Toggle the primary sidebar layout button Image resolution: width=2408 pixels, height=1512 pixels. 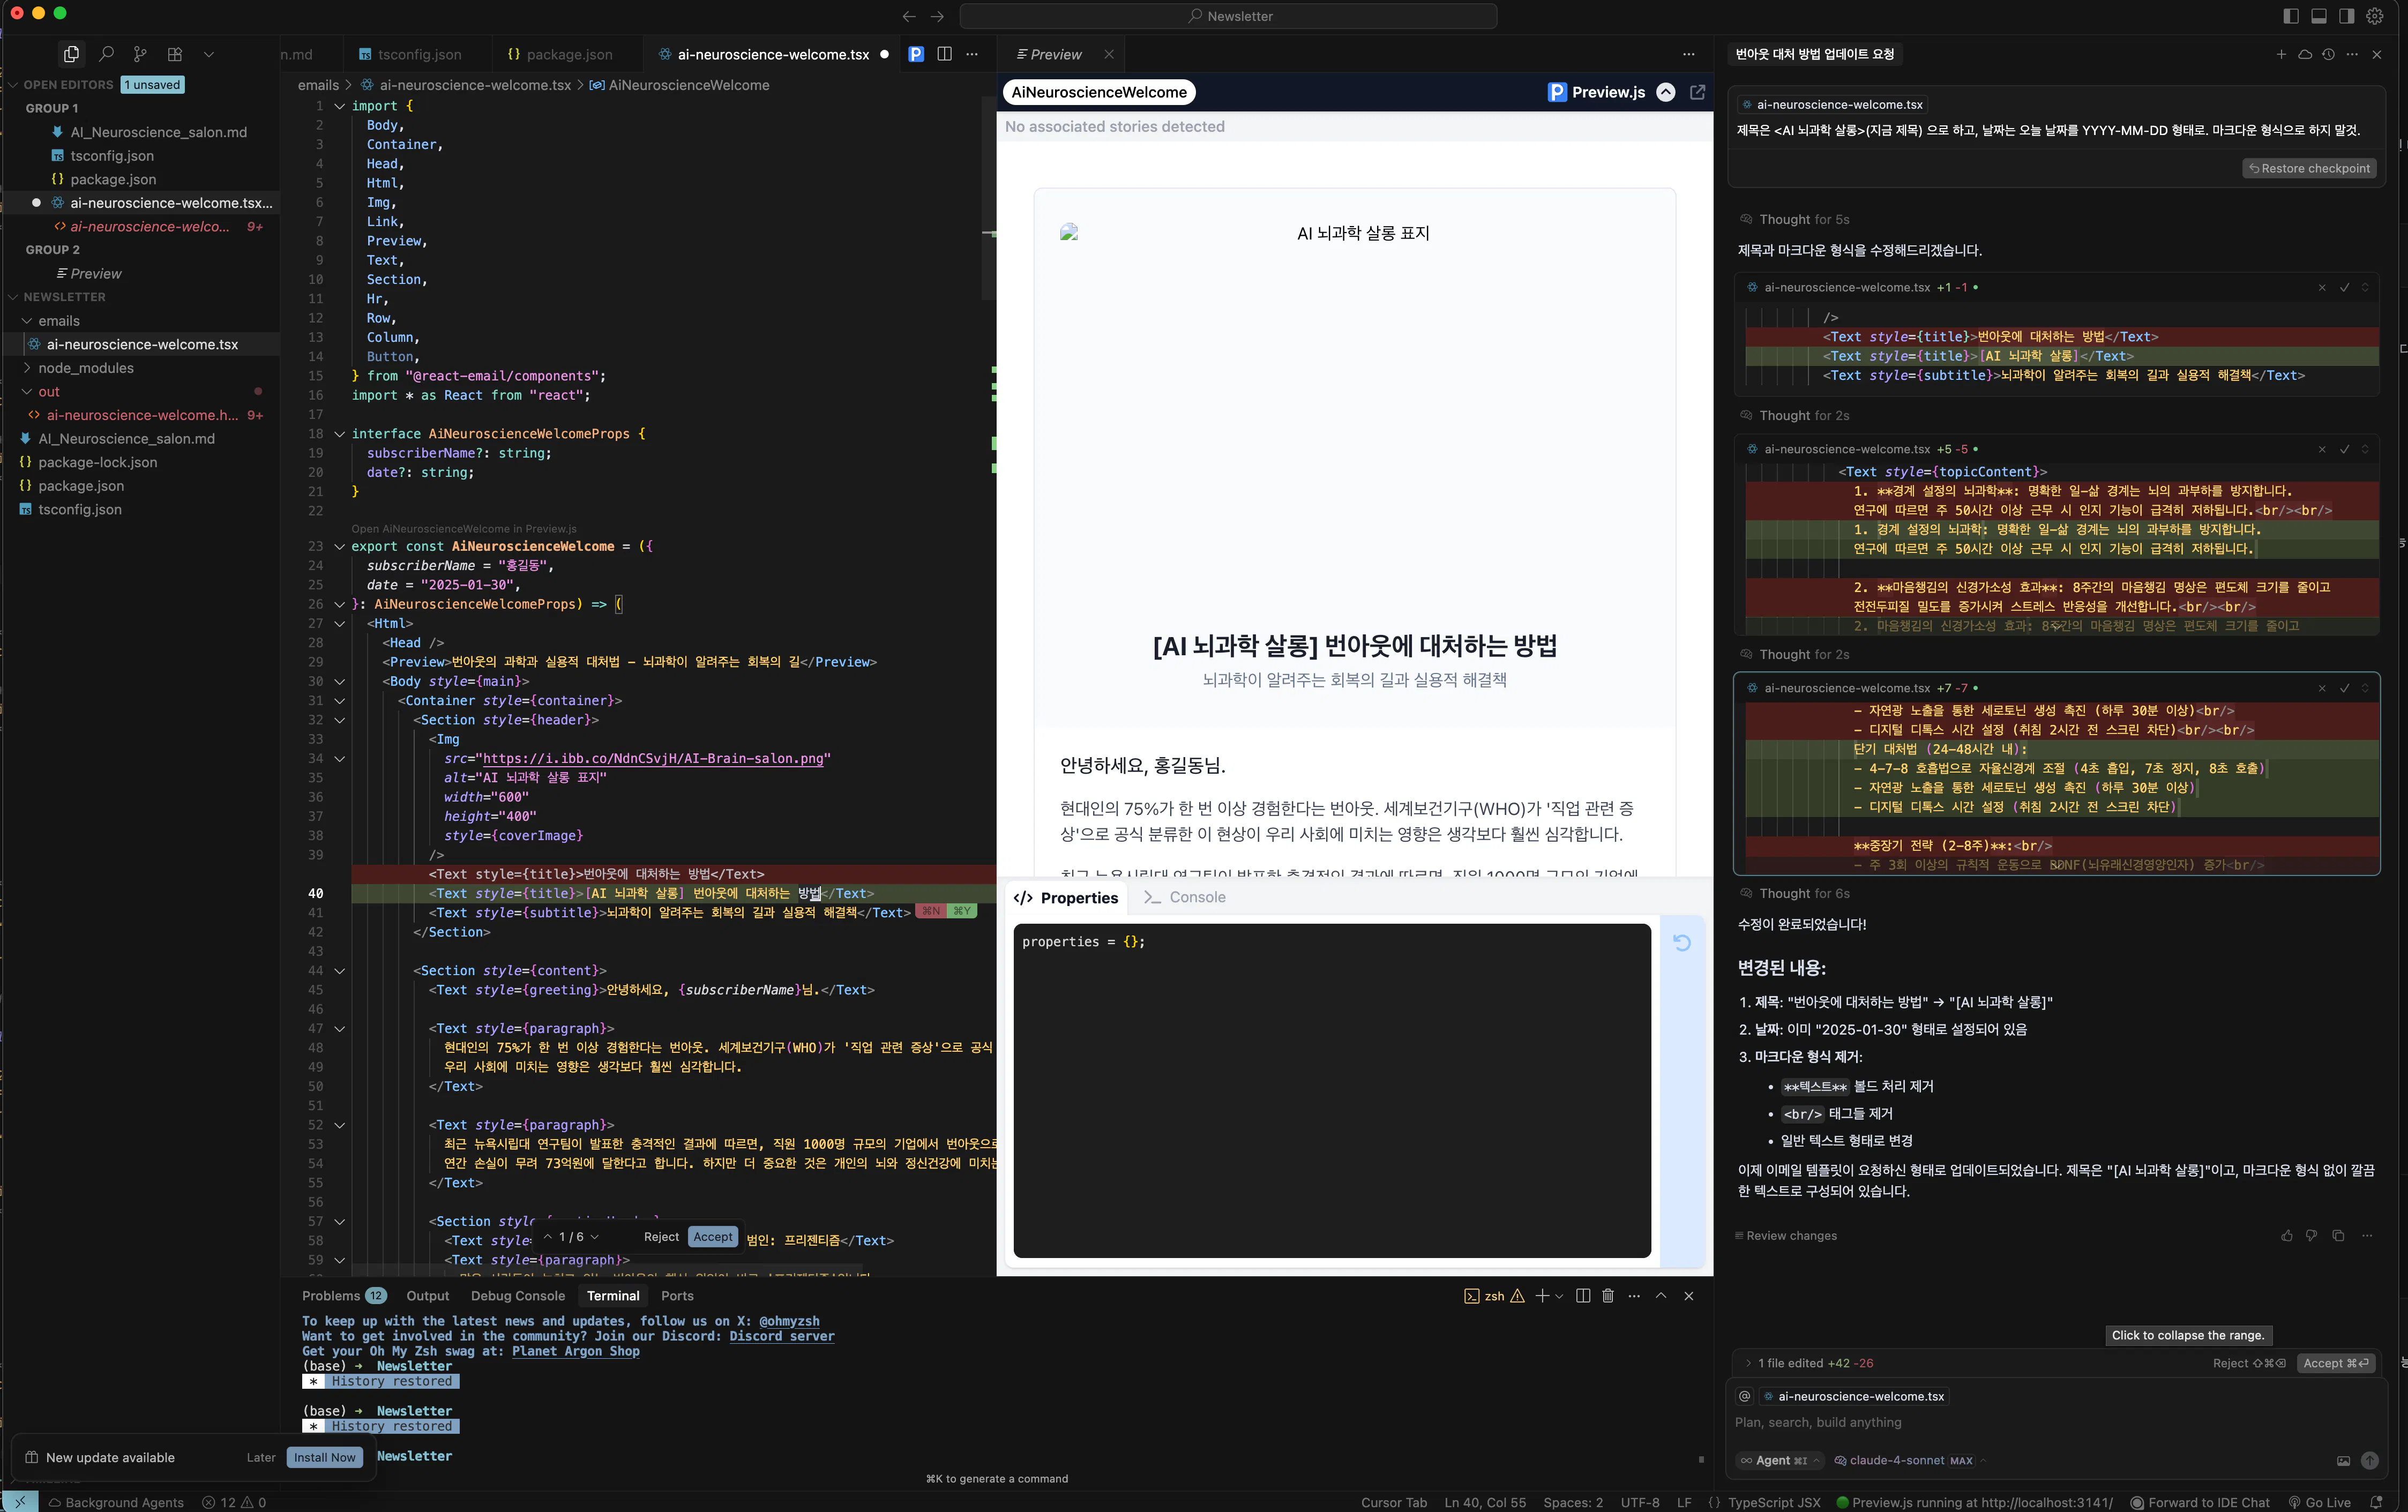coord(2291,16)
